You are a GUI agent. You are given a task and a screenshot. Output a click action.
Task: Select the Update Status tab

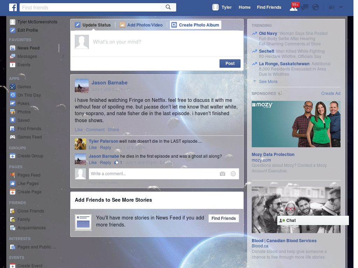click(93, 25)
